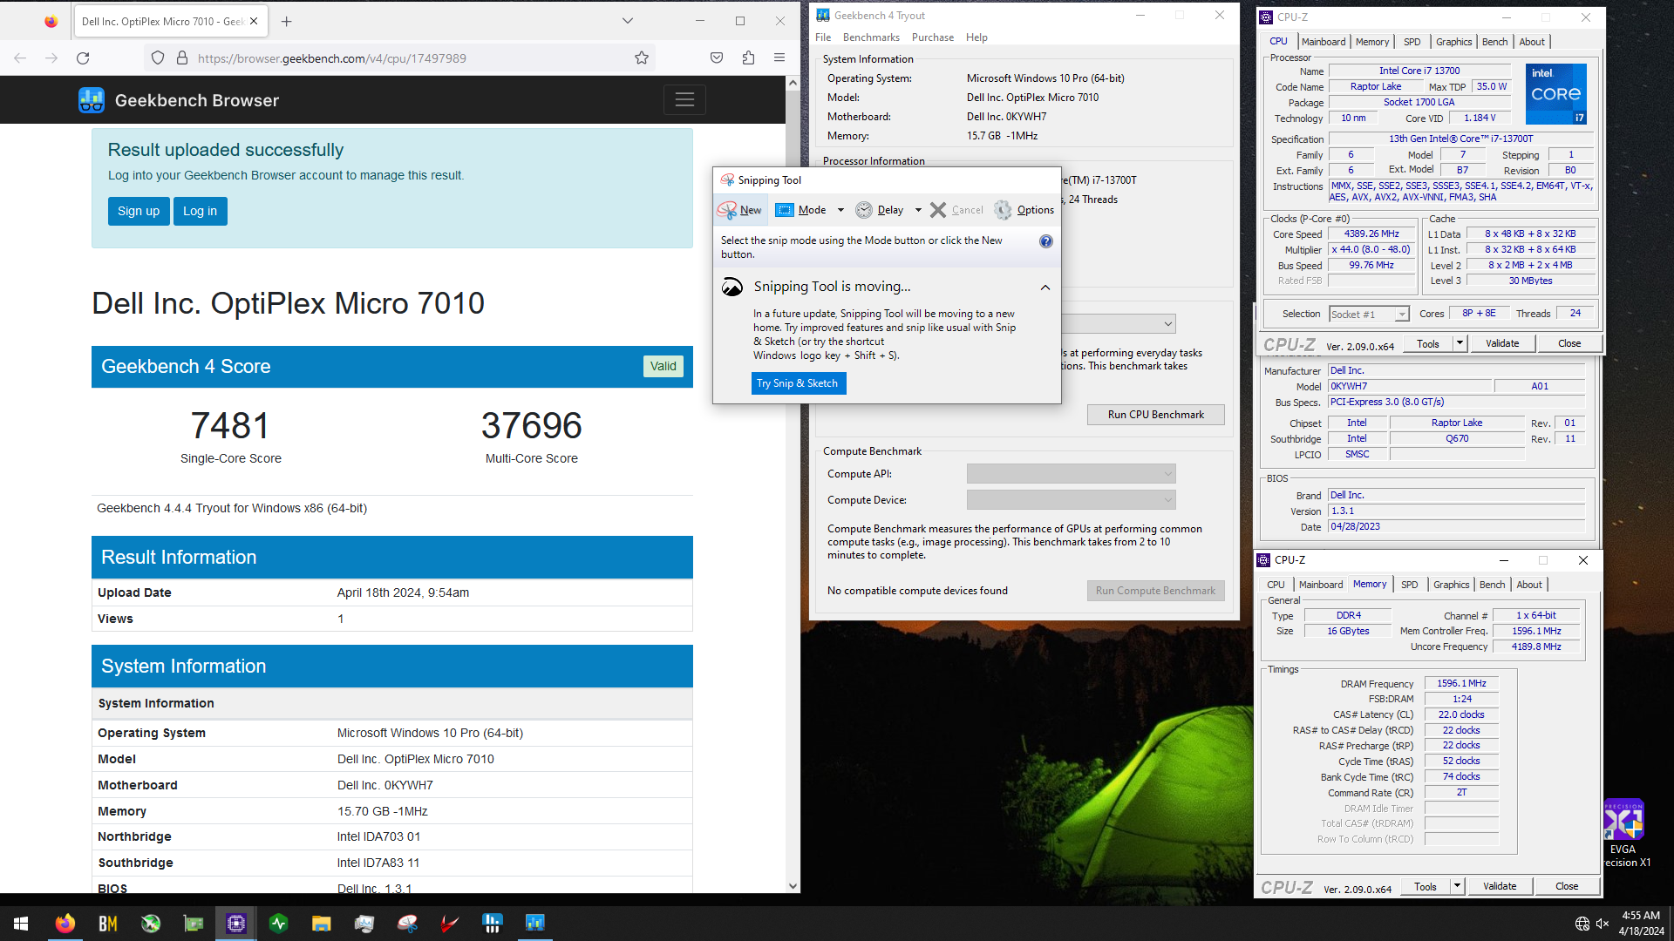Open the Geekbench 4 File menu
The width and height of the screenshot is (1674, 941).
coord(823,37)
